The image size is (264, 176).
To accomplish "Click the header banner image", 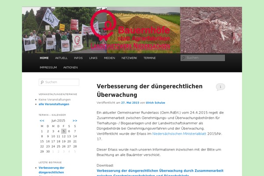I will tap(132, 30).
